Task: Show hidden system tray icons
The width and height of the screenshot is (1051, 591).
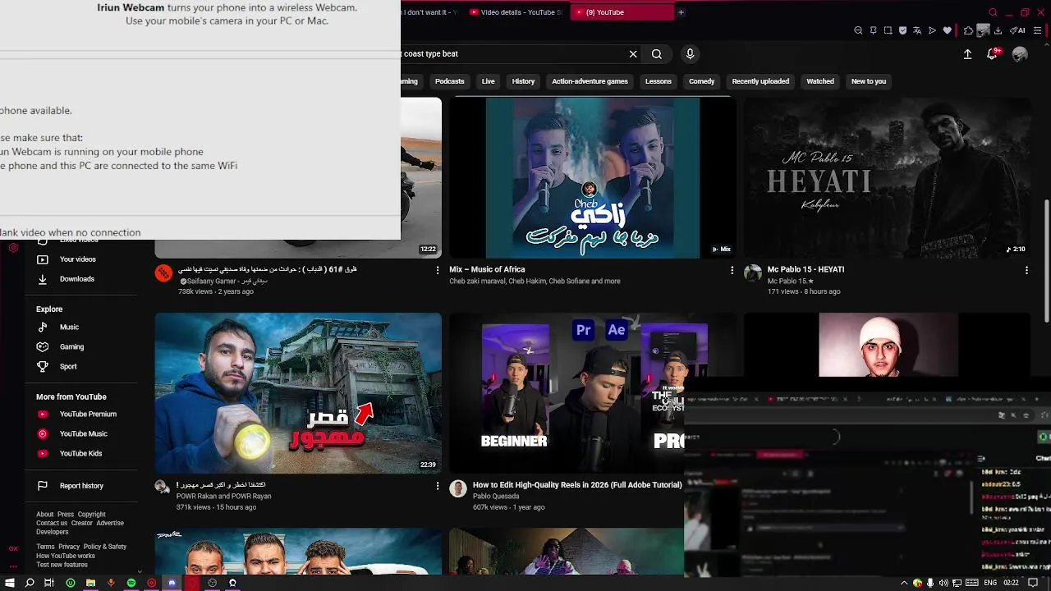Action: pos(904,583)
